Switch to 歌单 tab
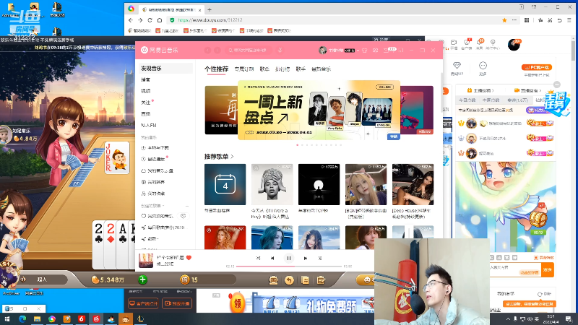The height and width of the screenshot is (325, 578). [264, 69]
